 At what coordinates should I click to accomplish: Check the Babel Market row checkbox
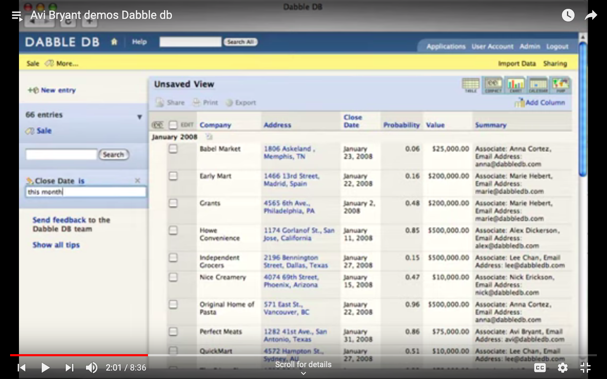tap(173, 149)
